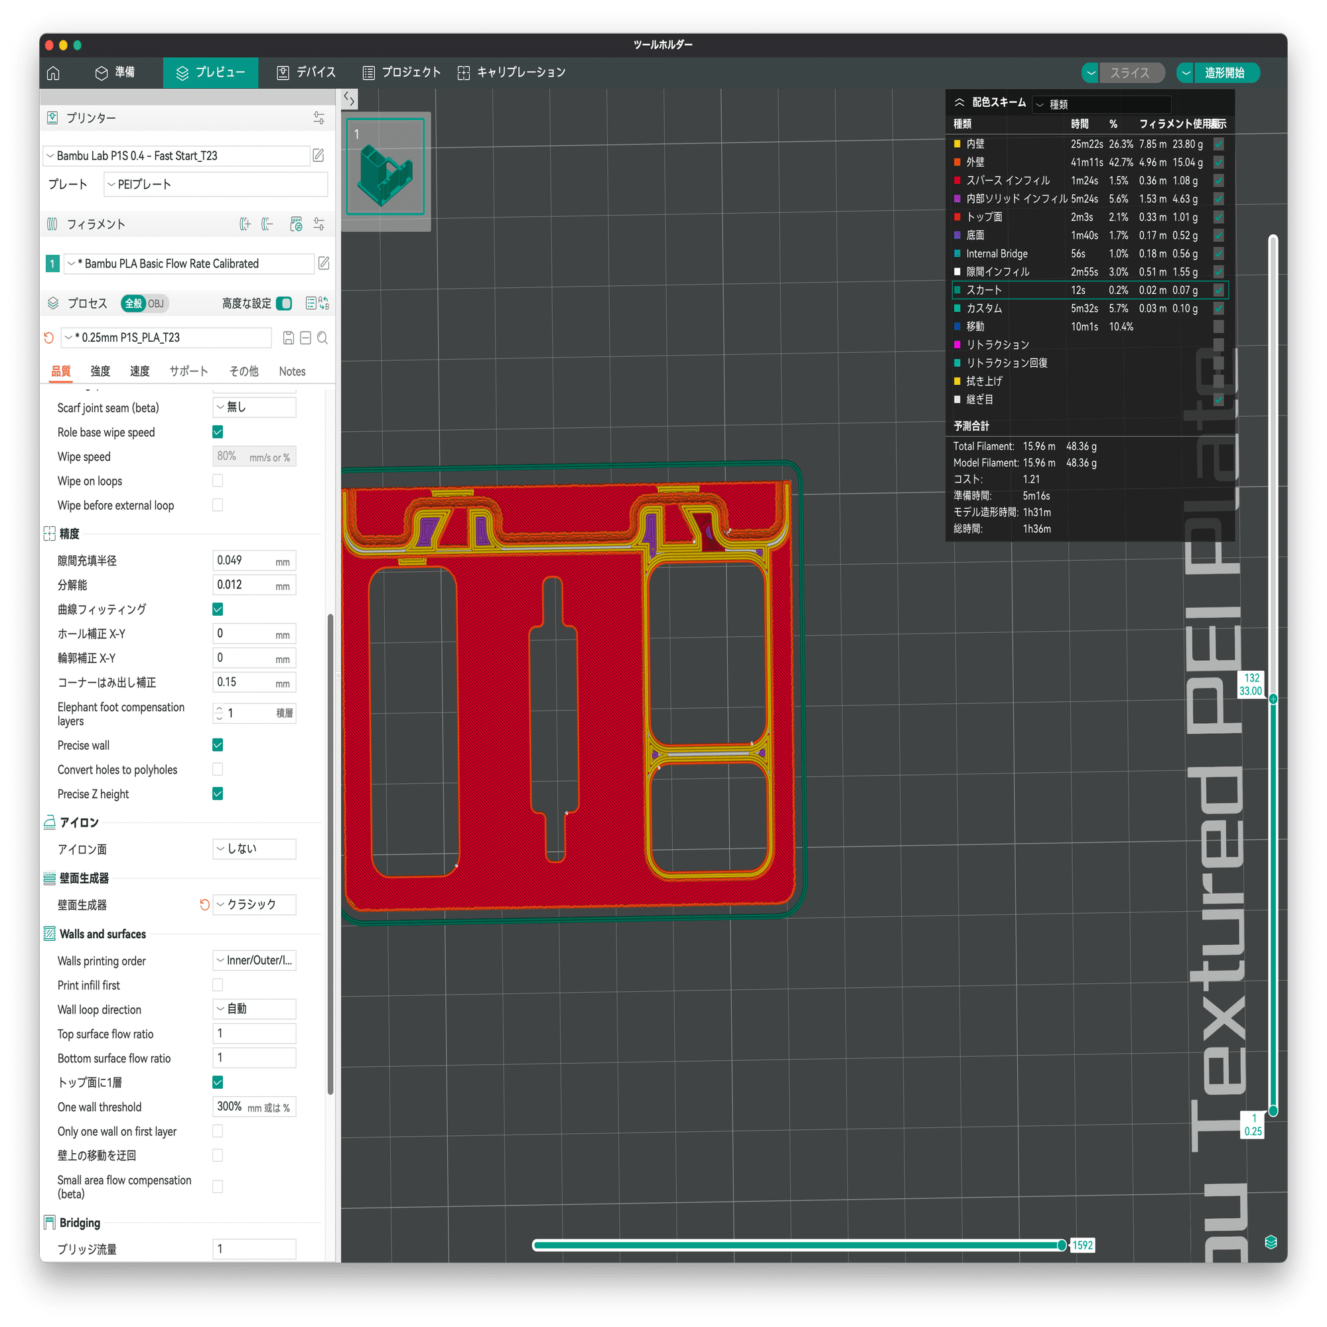Enable the Wipe on loops checkbox
Image resolution: width=1327 pixels, height=1327 pixels.
coord(217,481)
